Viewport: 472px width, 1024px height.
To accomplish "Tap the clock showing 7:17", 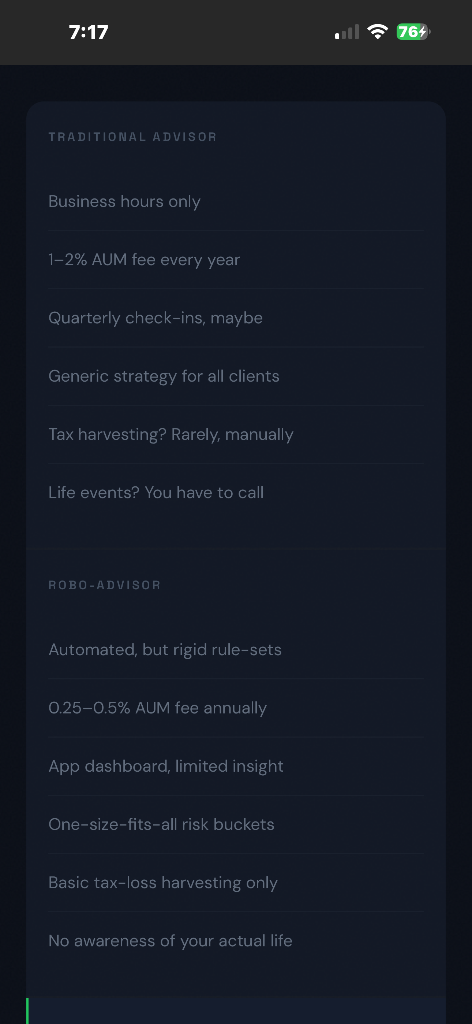I will coord(87,33).
